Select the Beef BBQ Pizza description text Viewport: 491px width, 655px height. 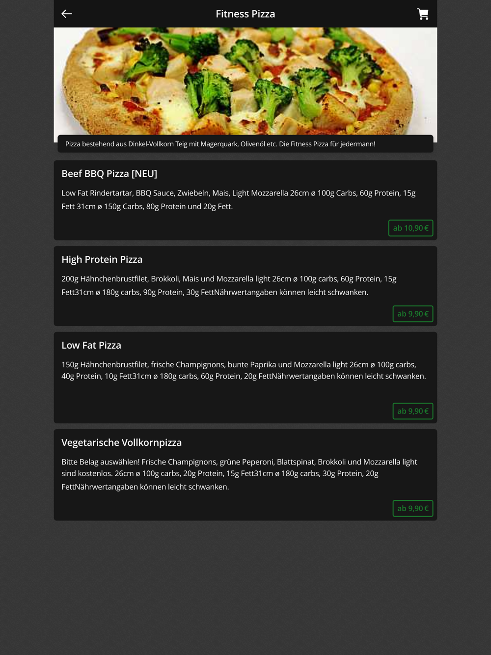coord(239,200)
